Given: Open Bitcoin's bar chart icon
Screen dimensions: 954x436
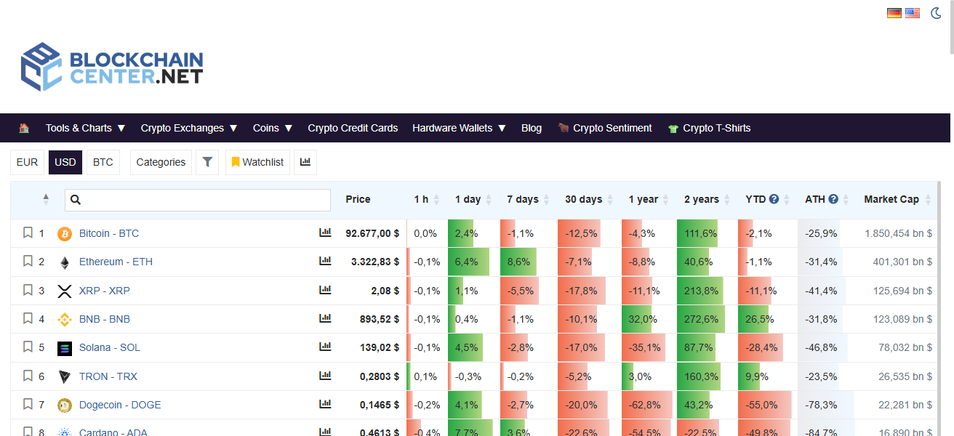Looking at the screenshot, I should (x=325, y=233).
